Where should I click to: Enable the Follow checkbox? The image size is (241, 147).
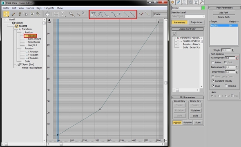213,62
